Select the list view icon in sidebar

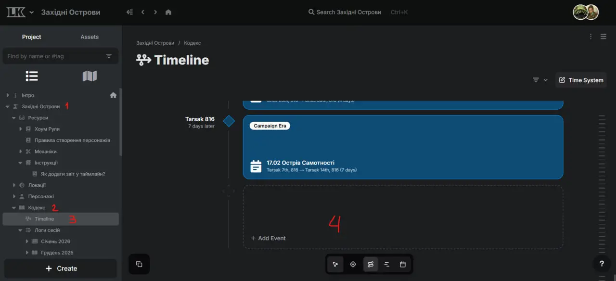(32, 76)
